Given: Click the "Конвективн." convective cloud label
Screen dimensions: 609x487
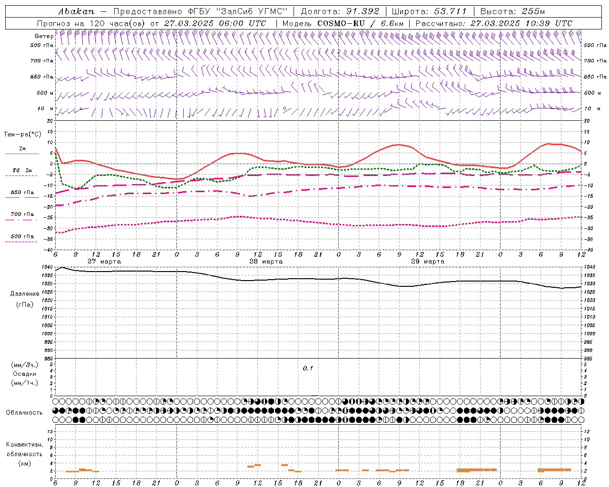Looking at the screenshot, I should [24, 445].
